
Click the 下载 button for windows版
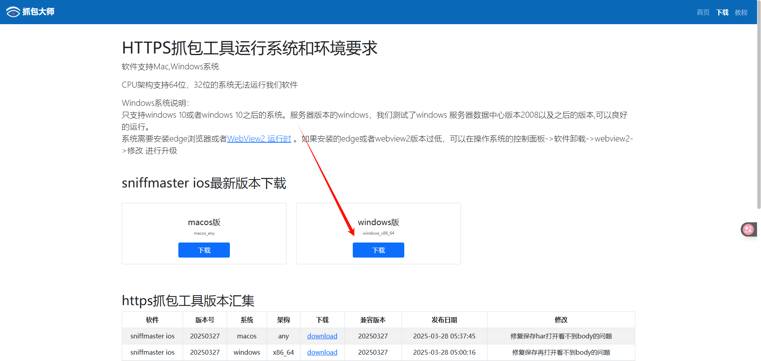(379, 250)
